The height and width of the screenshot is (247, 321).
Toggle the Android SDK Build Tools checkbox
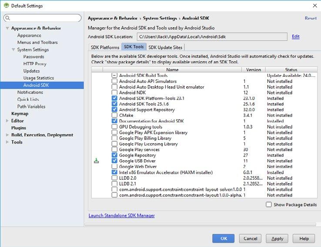point(114,76)
